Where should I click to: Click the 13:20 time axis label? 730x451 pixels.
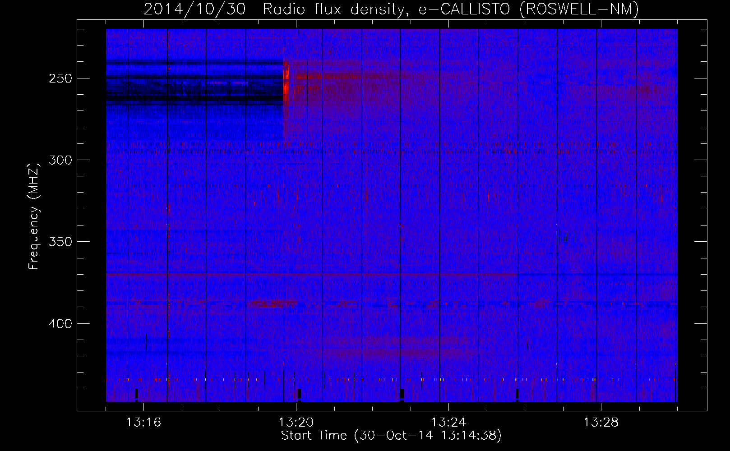coord(296,423)
